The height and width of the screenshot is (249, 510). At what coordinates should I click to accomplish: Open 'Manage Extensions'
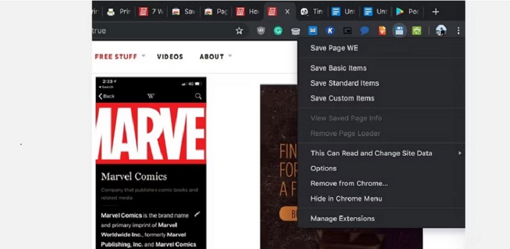[381, 218]
